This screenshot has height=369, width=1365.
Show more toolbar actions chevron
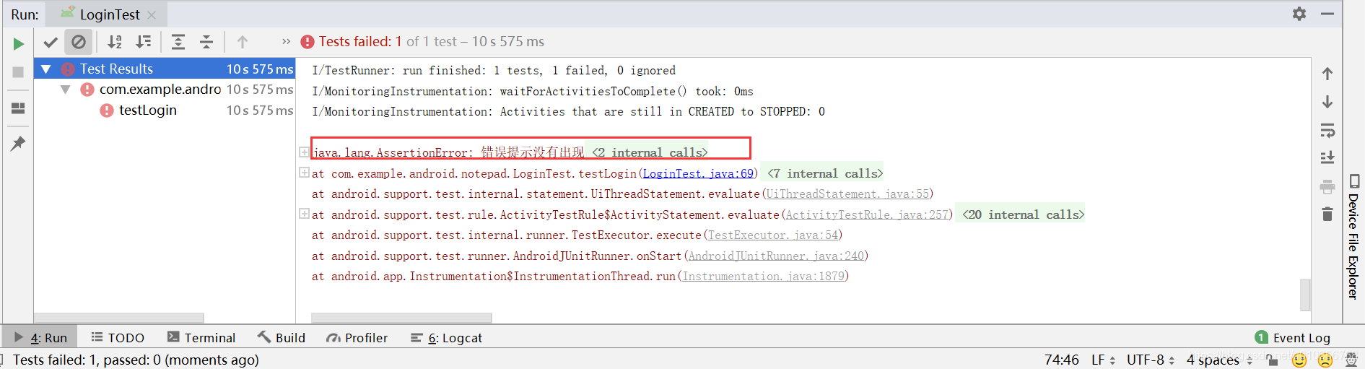286,42
